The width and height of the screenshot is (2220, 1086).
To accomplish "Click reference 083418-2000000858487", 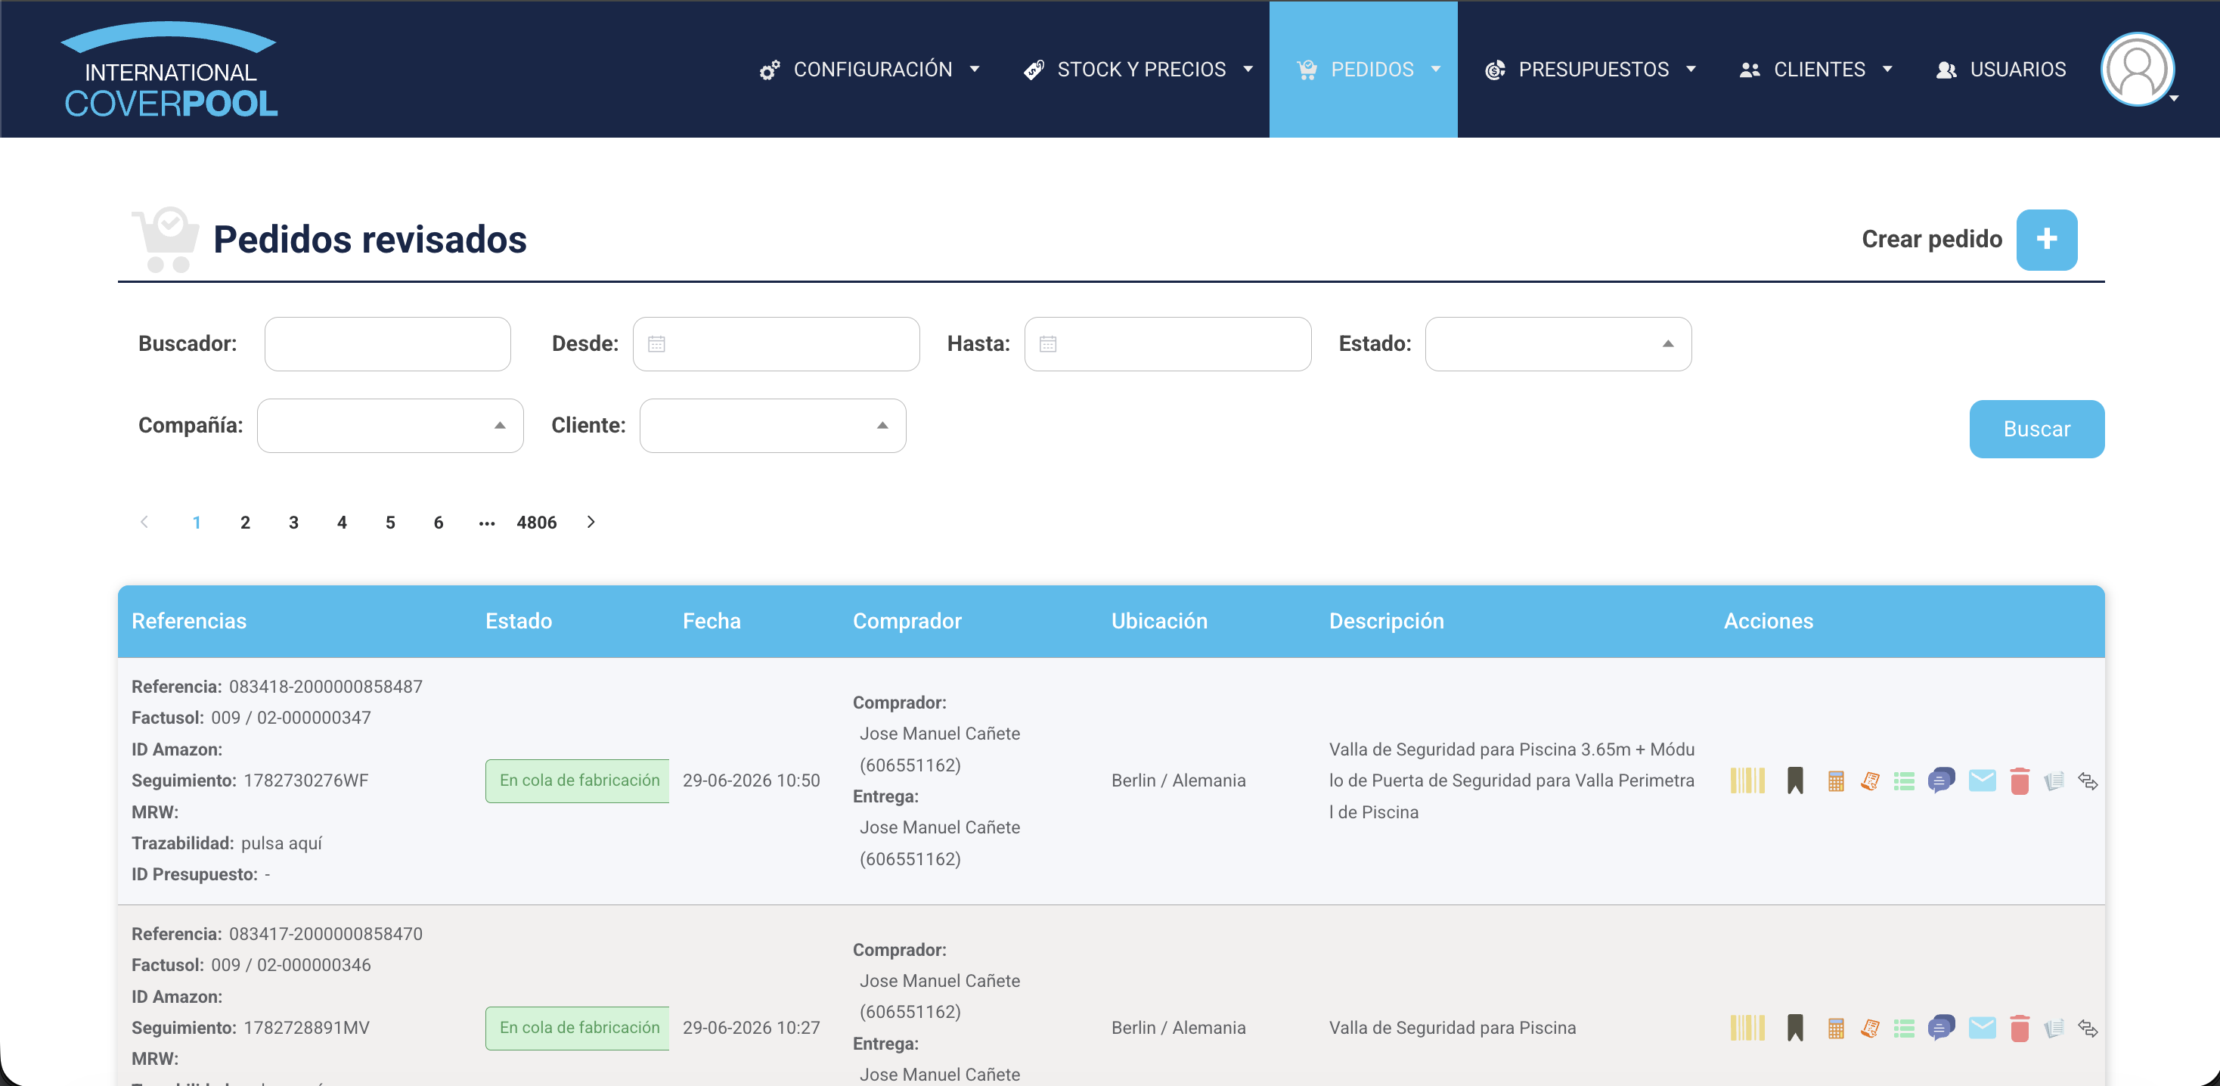I will (326, 687).
